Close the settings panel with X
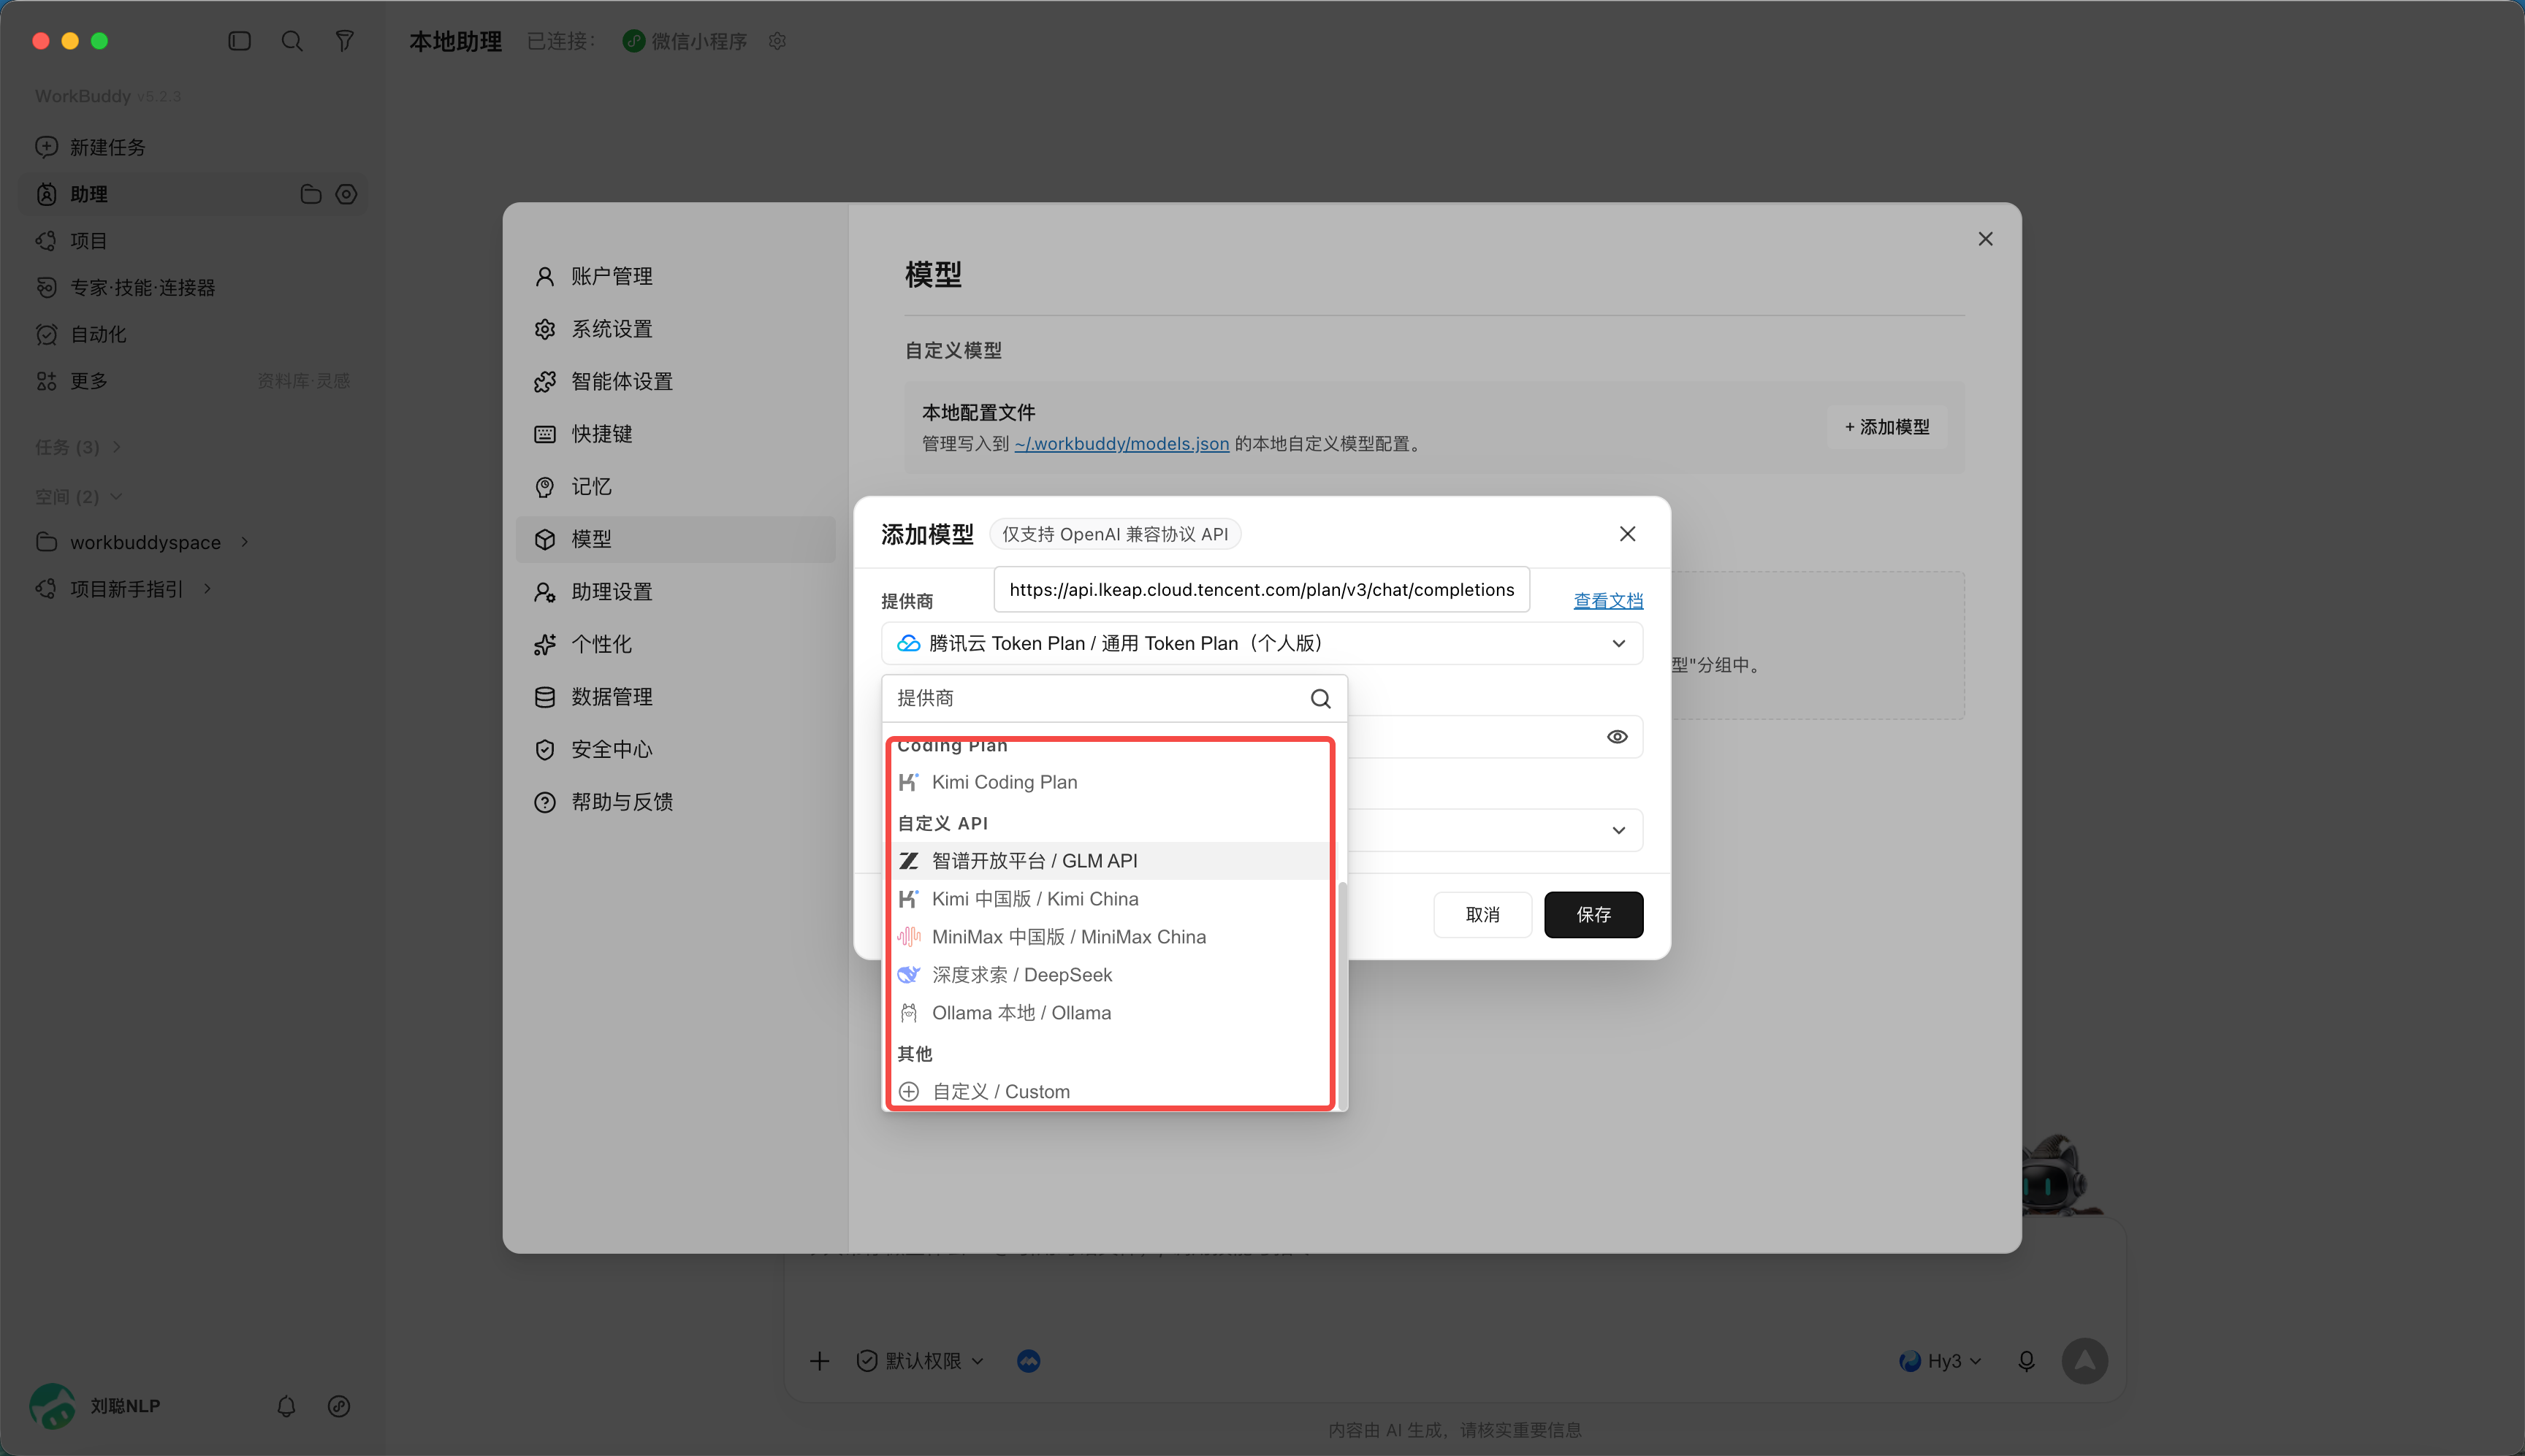 (x=1986, y=239)
